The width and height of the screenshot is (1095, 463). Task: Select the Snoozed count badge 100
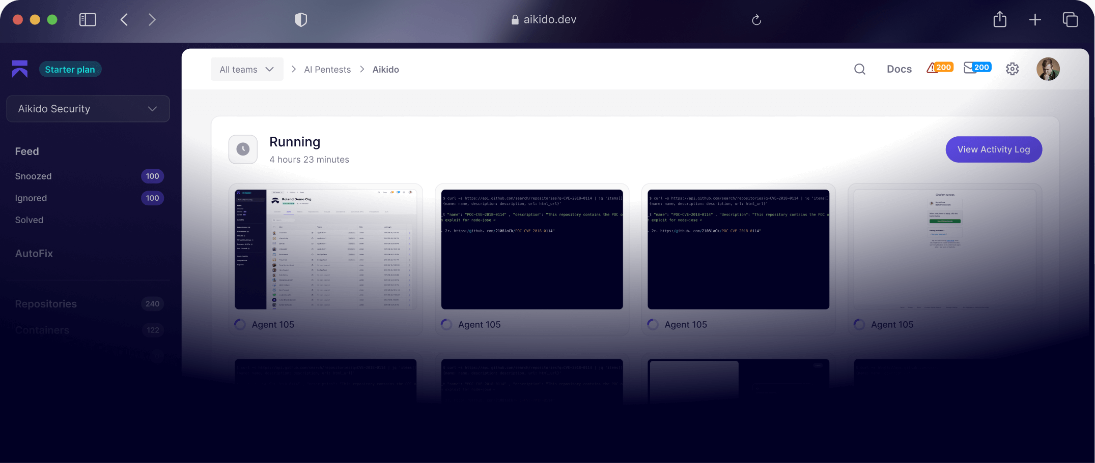(152, 176)
